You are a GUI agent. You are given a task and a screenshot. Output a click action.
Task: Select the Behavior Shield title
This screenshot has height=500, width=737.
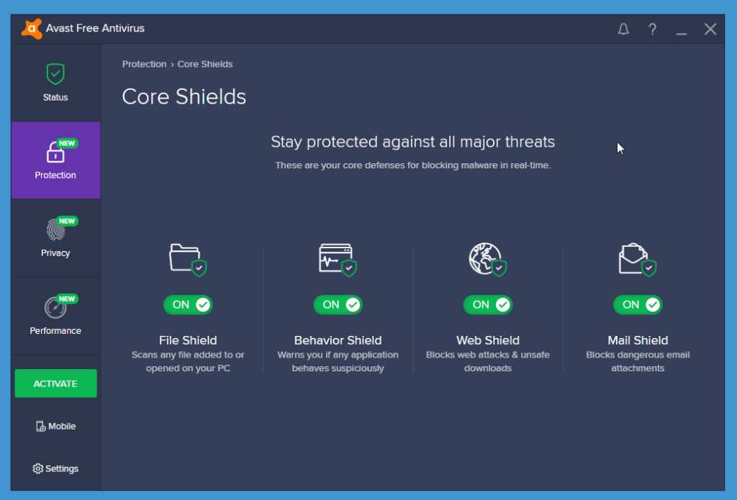[x=338, y=340]
